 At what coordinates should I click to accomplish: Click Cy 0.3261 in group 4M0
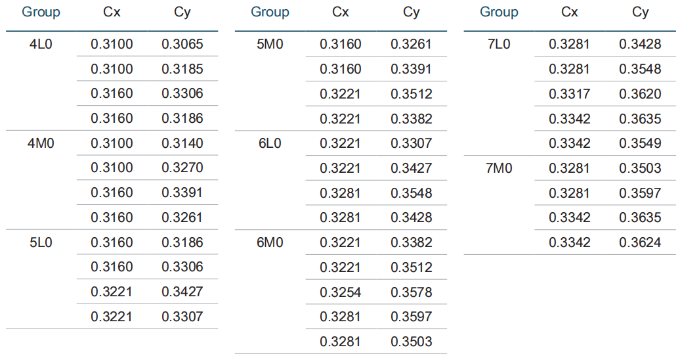coord(182,217)
